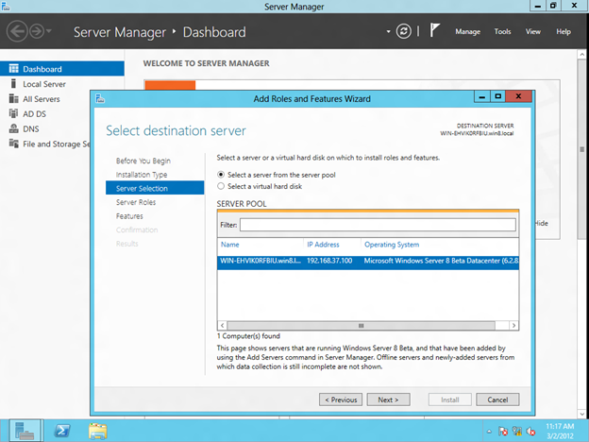Click the Filter text field
The width and height of the screenshot is (589, 442).
(x=377, y=225)
